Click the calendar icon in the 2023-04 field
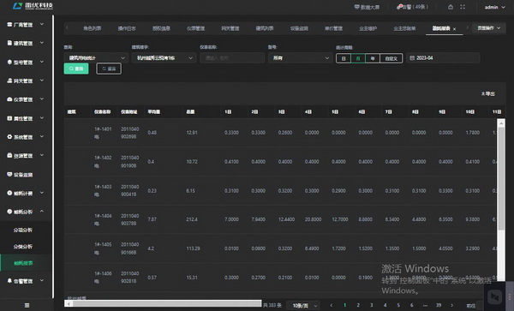514x311 pixels. pos(412,58)
